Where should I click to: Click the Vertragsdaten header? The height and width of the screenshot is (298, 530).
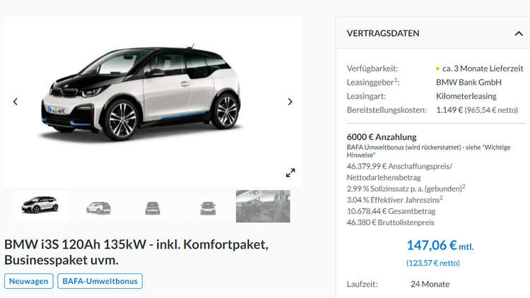[383, 33]
